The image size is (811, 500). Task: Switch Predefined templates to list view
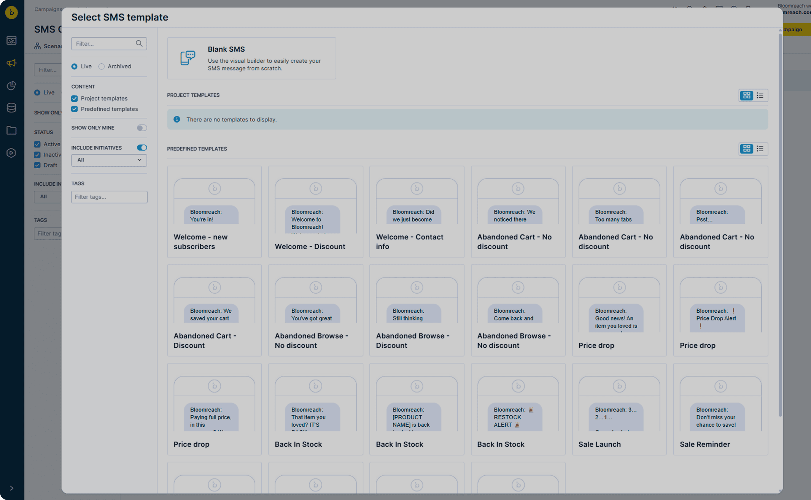(x=760, y=149)
